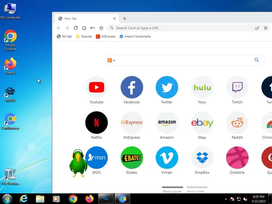Launch Firefox from the taskbar
Screen dimensions: 272x204
click(x=90, y=199)
